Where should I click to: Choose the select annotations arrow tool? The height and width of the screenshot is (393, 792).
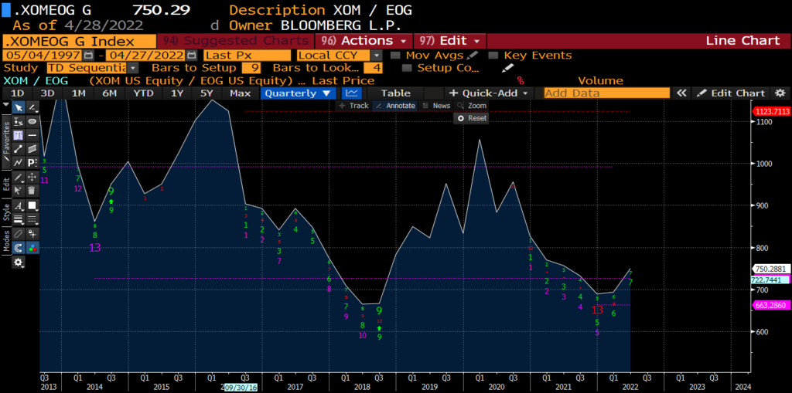tap(19, 191)
